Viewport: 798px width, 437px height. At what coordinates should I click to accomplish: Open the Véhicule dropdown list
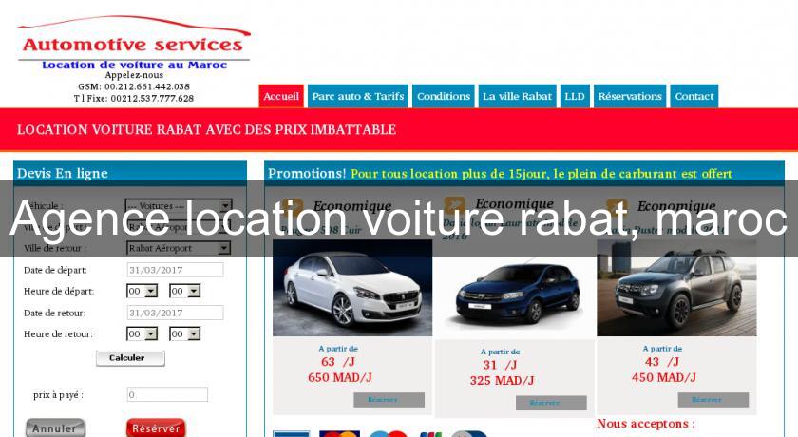(x=179, y=206)
